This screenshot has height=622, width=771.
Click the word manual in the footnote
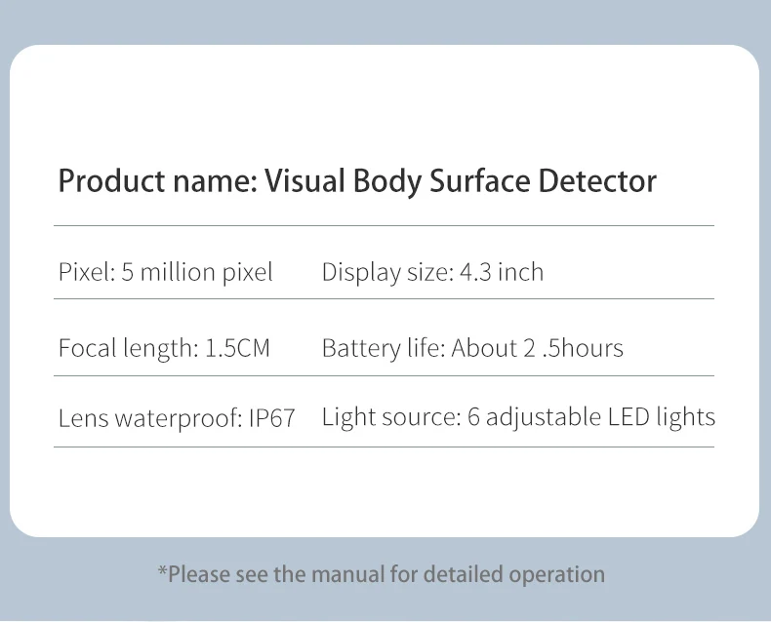point(348,574)
